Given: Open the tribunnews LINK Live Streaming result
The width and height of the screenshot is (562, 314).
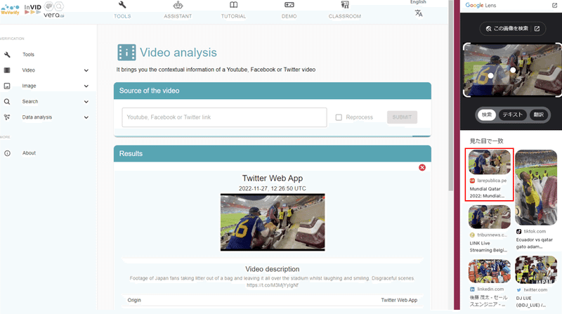Looking at the screenshot, I should [489, 229].
